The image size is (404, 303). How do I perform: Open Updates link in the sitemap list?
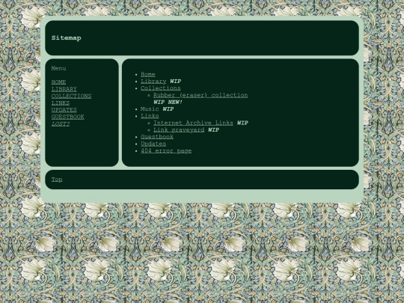153,144
